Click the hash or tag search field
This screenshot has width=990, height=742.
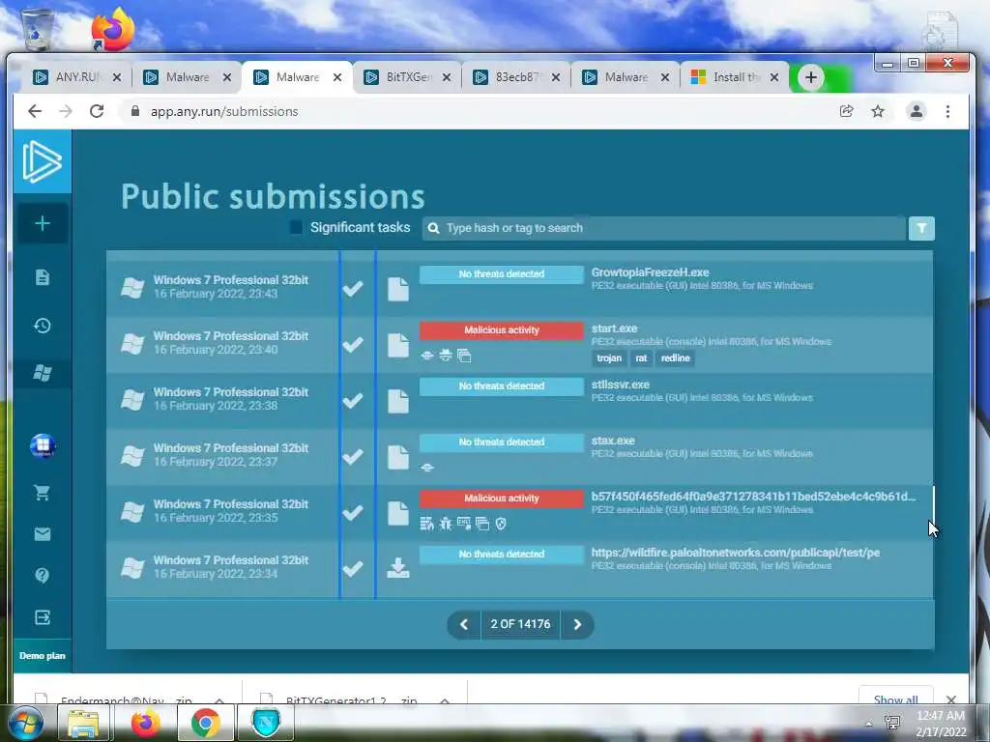pos(664,228)
